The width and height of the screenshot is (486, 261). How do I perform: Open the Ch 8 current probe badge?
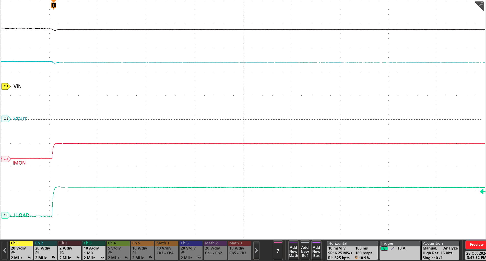point(94,250)
